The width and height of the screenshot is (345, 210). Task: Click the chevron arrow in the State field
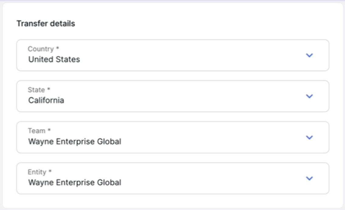309,96
